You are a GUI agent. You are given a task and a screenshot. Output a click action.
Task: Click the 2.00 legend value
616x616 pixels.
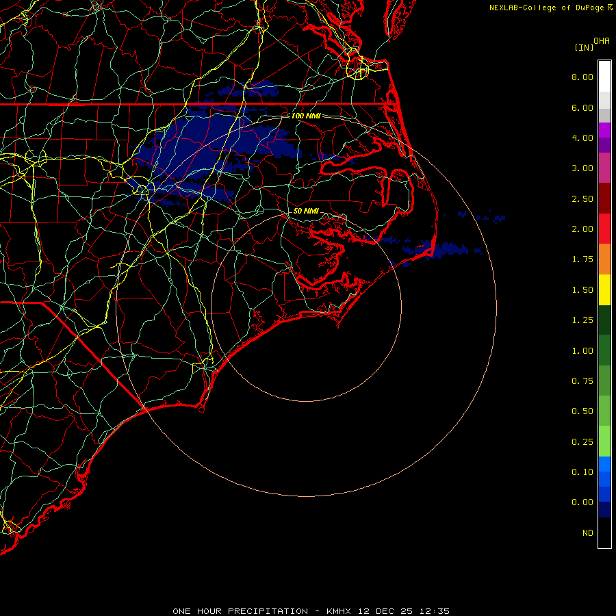coord(582,229)
